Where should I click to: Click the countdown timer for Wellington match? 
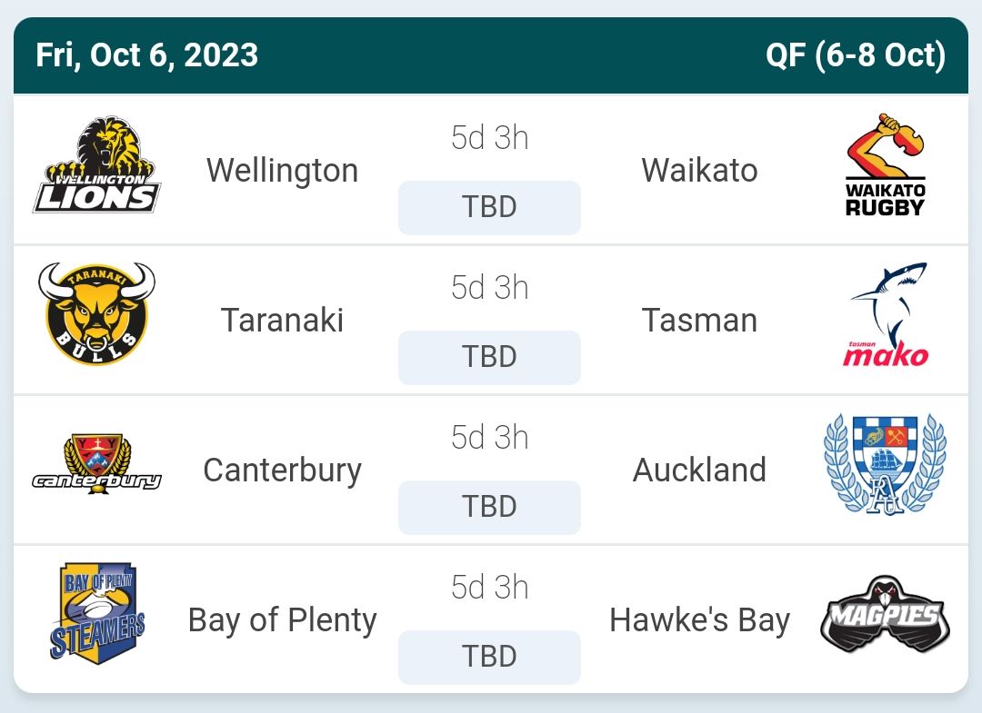489,138
